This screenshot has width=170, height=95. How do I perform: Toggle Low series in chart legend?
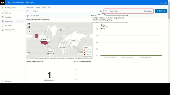click(103, 28)
